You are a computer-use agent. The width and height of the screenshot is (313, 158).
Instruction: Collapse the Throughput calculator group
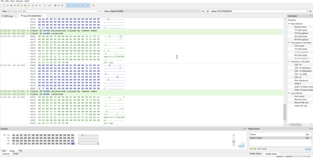pyautogui.click(x=289, y=43)
